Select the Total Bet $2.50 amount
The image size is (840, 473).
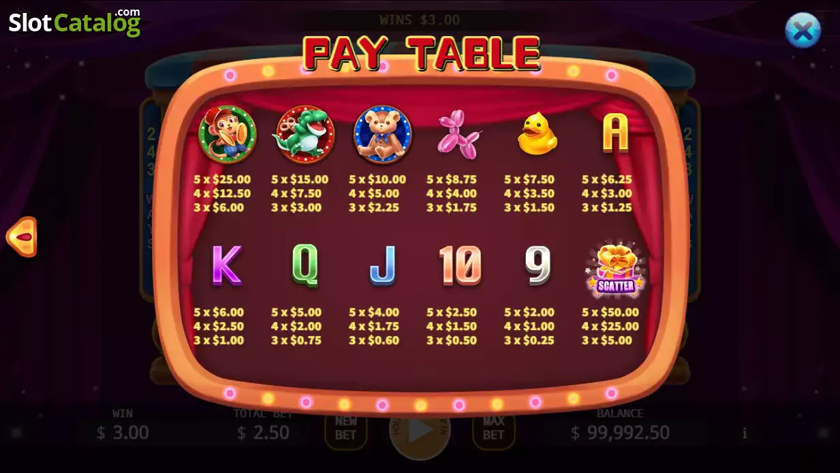(x=263, y=432)
